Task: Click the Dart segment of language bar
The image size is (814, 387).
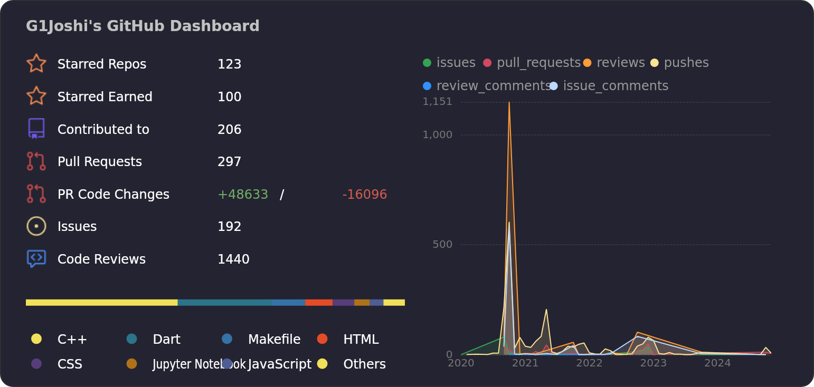Action: pos(225,303)
